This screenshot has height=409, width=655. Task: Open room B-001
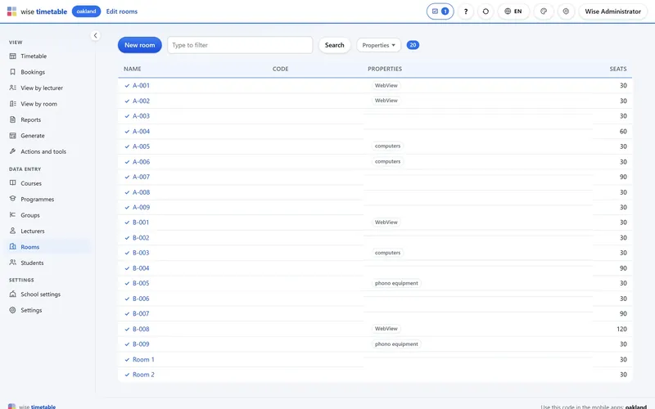coord(140,222)
